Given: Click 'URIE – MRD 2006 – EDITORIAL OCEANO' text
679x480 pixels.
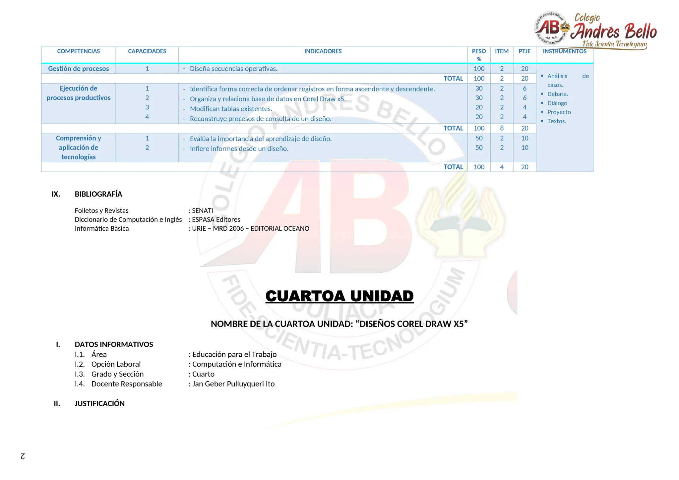Looking at the screenshot, I should tap(251, 228).
